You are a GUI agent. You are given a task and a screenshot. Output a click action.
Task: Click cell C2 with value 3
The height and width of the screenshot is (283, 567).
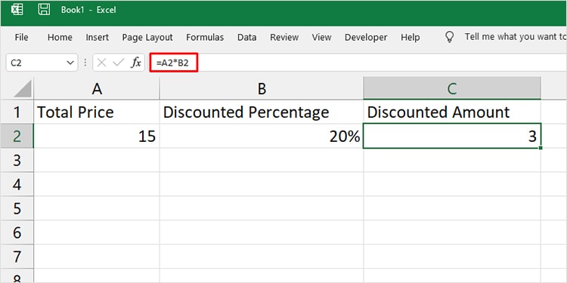(452, 137)
